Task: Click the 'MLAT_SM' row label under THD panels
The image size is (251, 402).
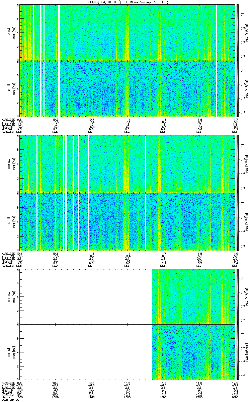Action: click(7, 261)
